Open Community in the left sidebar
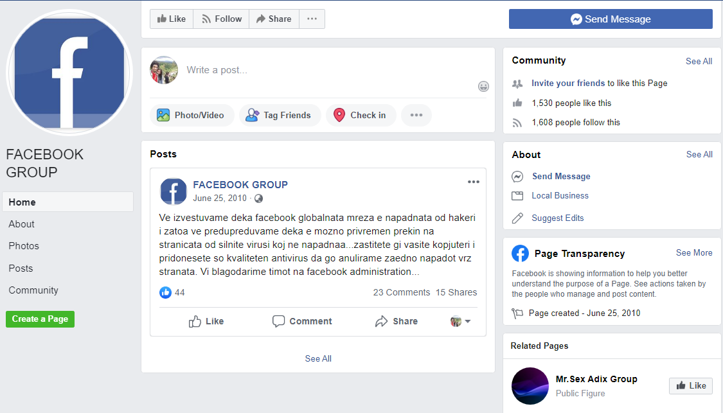The image size is (723, 413). [33, 290]
